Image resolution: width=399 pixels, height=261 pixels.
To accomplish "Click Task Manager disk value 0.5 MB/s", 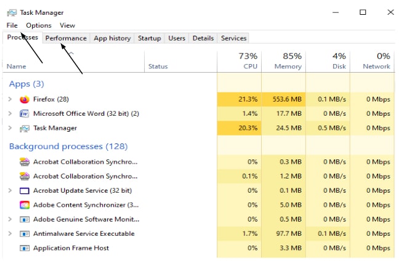I will tap(332, 128).
